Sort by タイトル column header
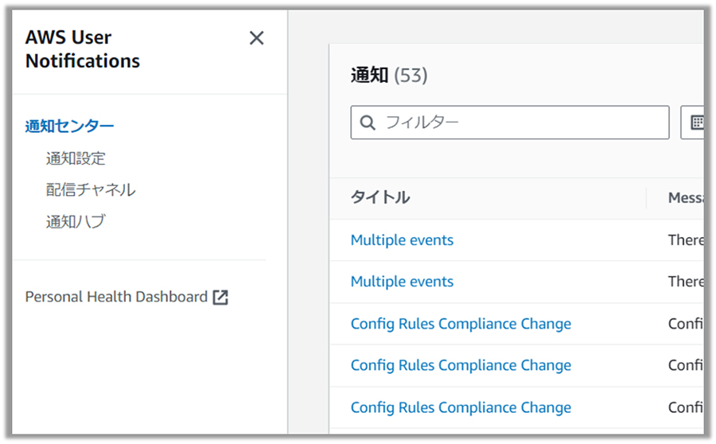The width and height of the screenshot is (716, 444). coord(380,197)
